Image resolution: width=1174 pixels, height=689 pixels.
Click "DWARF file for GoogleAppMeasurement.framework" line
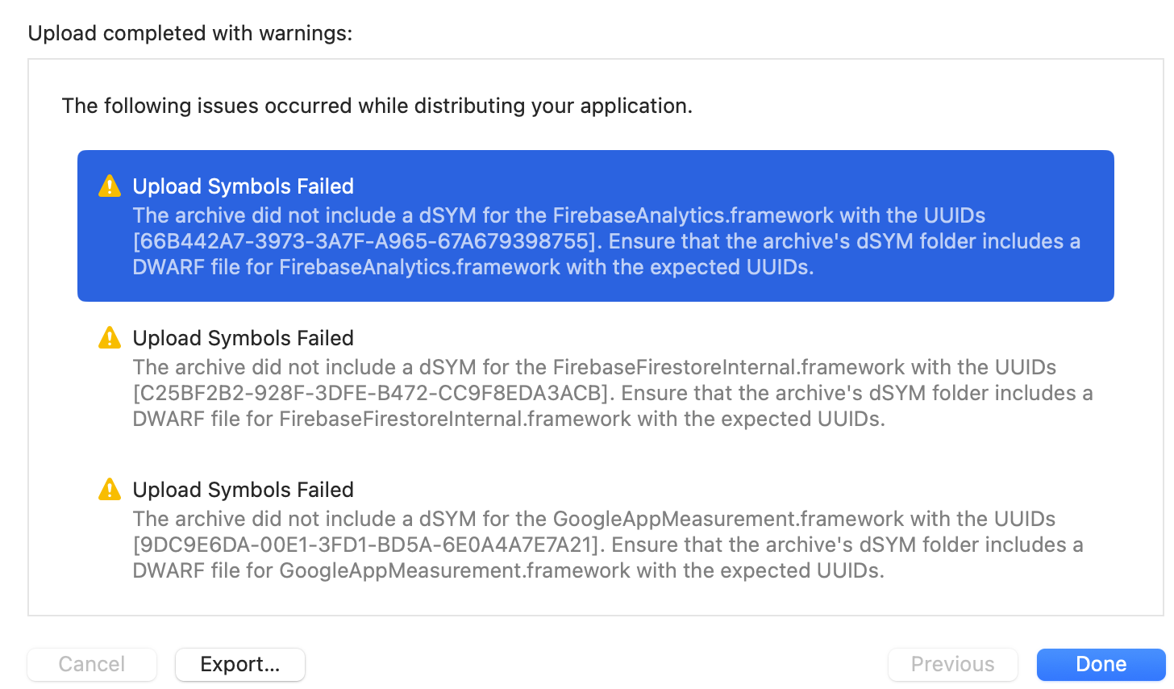[508, 570]
